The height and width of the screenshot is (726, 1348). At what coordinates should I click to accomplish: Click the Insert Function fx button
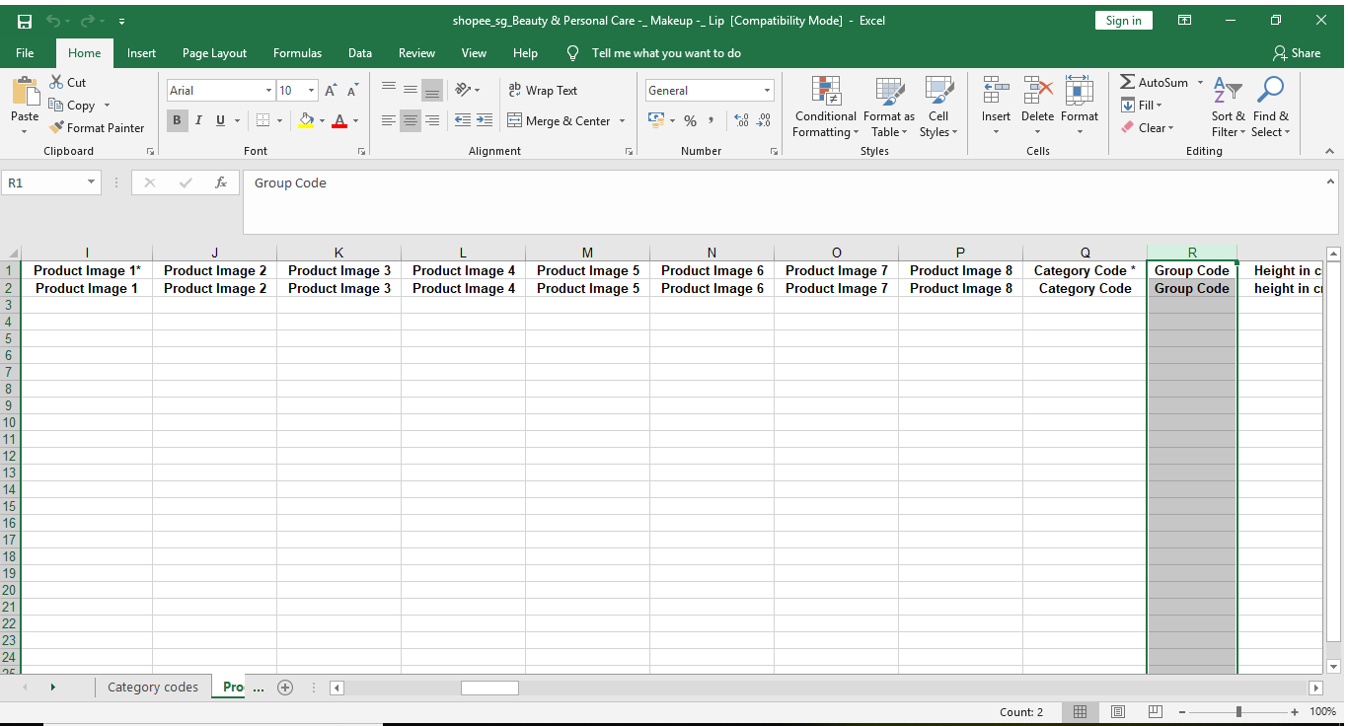221,182
